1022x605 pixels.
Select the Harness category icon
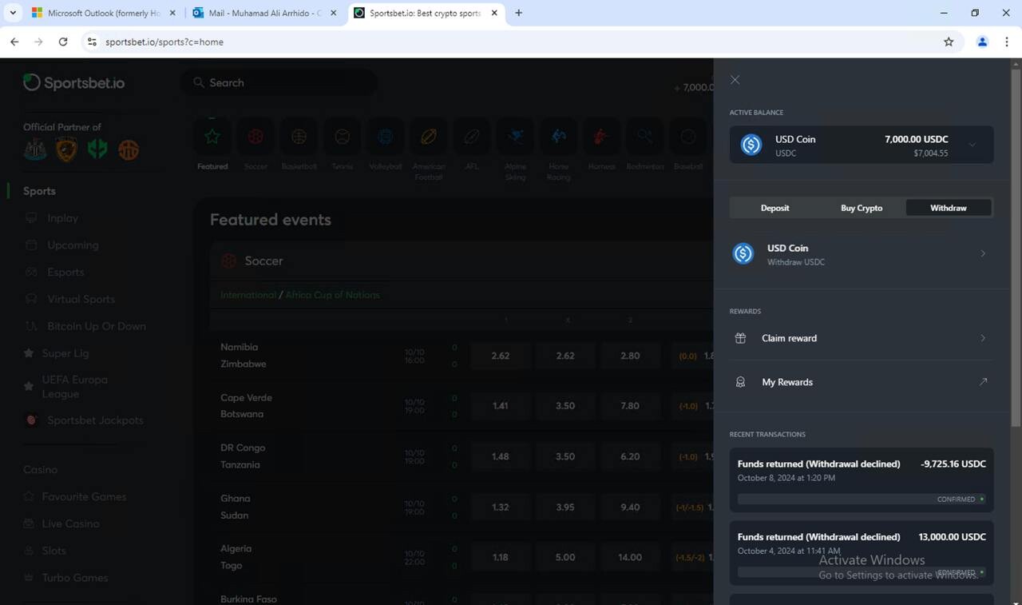[x=601, y=137]
